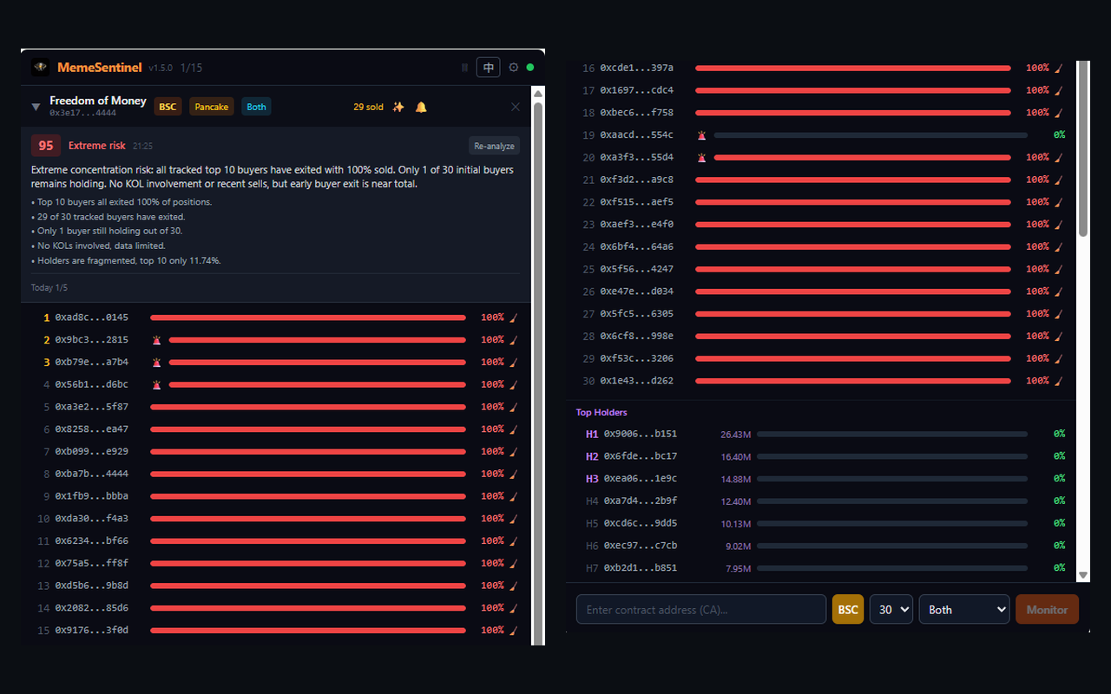Click the Top Holders section heading
This screenshot has height=694, width=1111.
point(602,413)
